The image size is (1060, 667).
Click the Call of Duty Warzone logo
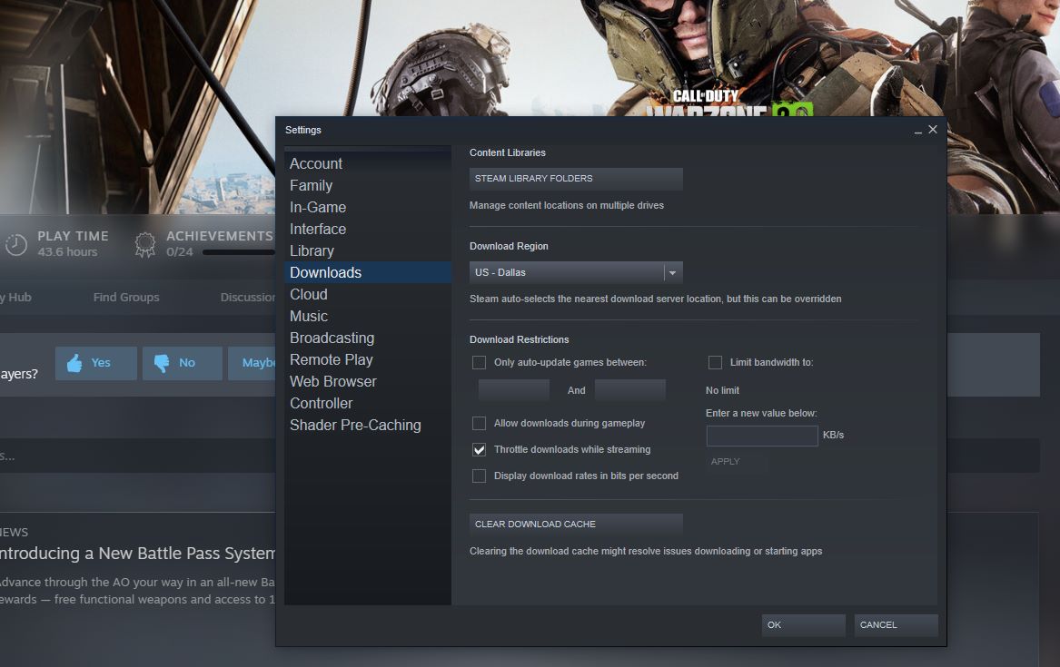pos(732,103)
